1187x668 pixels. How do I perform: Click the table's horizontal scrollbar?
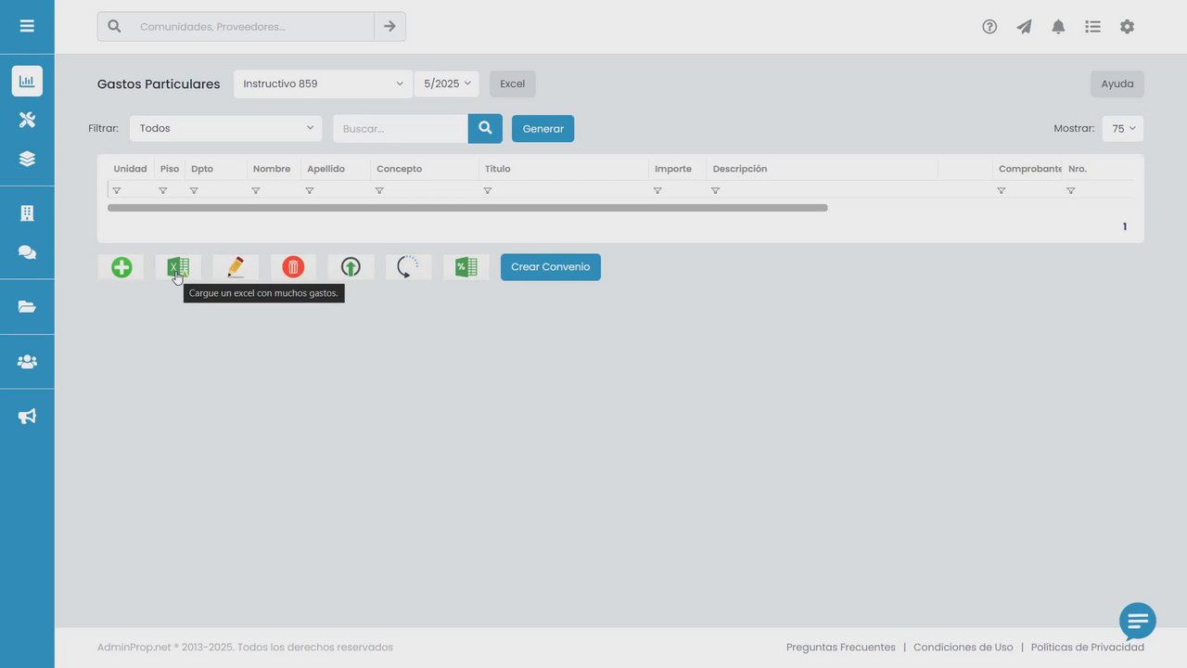coord(467,208)
